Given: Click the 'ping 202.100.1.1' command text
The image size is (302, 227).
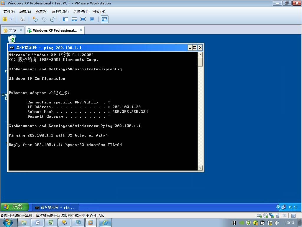Looking at the screenshot, I should pos(122,126).
